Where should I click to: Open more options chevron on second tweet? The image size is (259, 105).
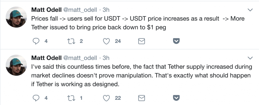(x=250, y=58)
